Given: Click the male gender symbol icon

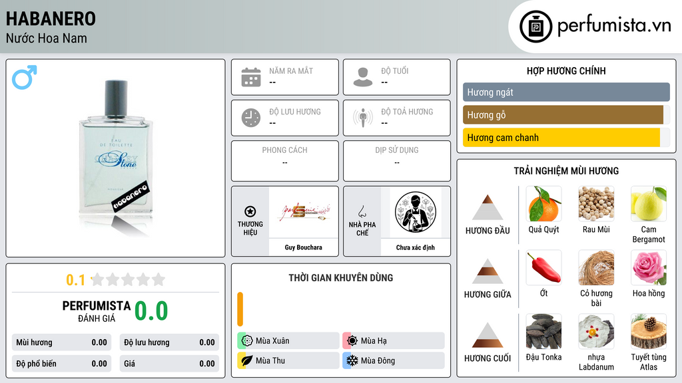Looking at the screenshot, I should 25,77.
